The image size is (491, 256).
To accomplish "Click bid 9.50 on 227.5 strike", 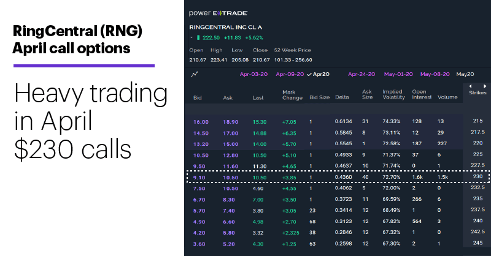I will click(199, 167).
